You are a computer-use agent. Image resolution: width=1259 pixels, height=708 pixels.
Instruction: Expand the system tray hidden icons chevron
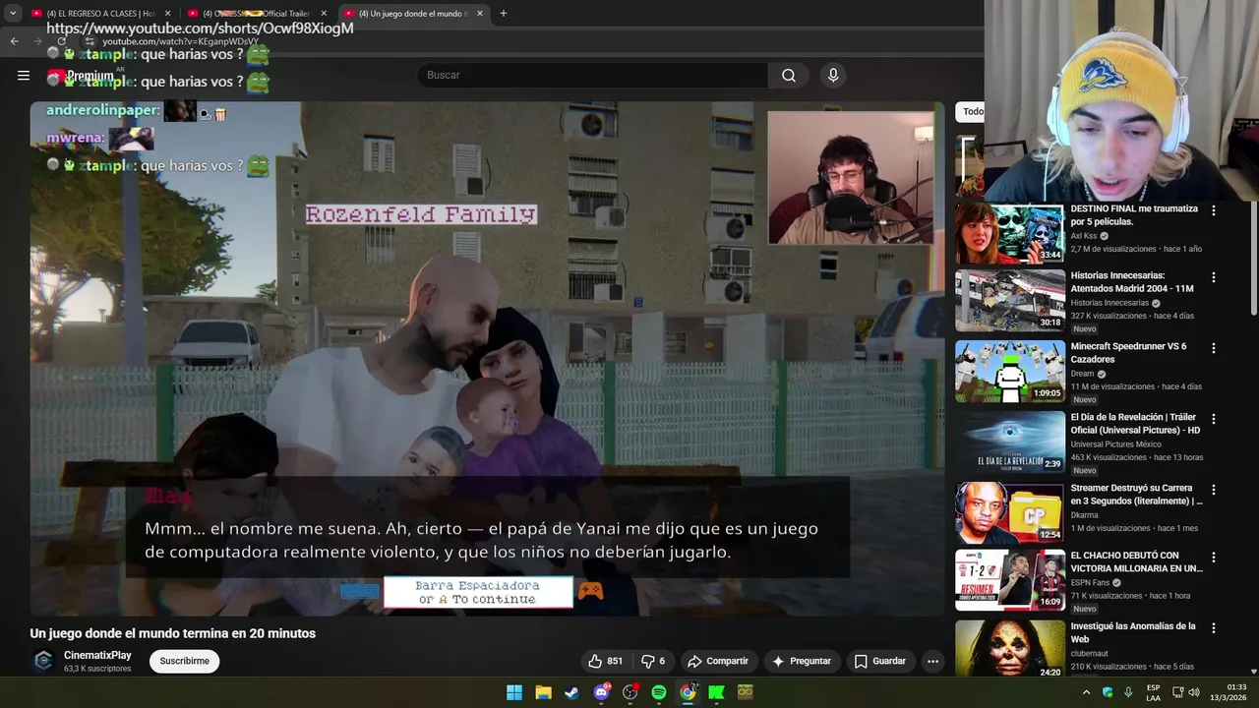(x=1086, y=692)
